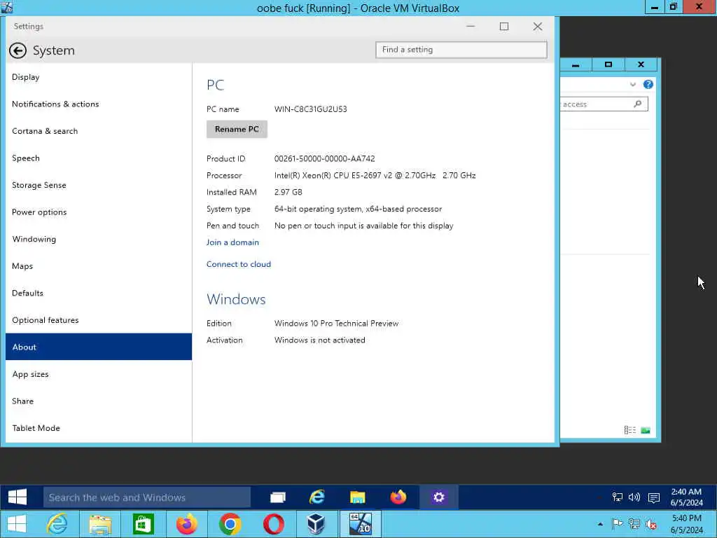The width and height of the screenshot is (717, 538).
Task: Focus the Find a setting search box
Action: 461,50
